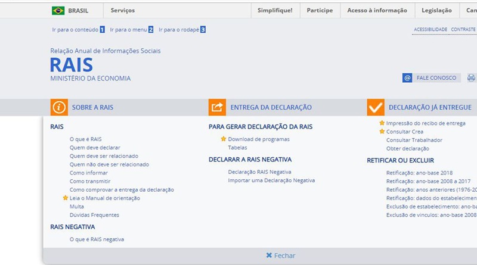The image size is (477, 265).
Task: Click the orange checkmark icon for Declaração já entregue
Action: (x=376, y=107)
